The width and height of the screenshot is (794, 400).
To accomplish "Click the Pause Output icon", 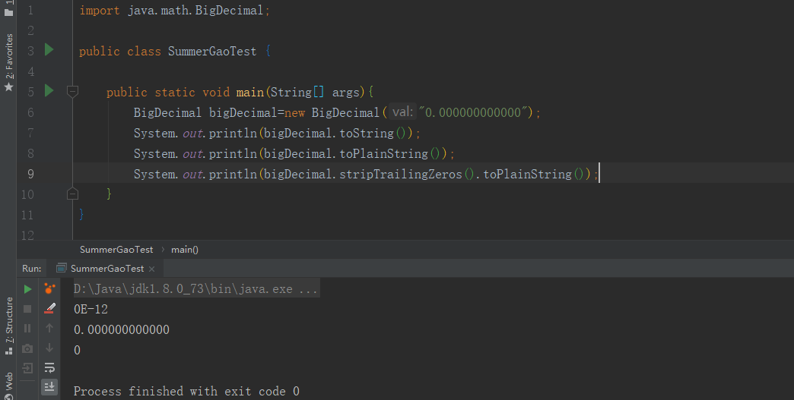I will click(28, 329).
